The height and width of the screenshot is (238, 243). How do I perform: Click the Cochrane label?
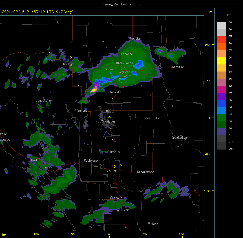point(91,161)
